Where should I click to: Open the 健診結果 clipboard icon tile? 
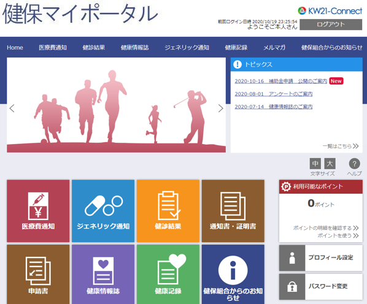tap(168, 211)
